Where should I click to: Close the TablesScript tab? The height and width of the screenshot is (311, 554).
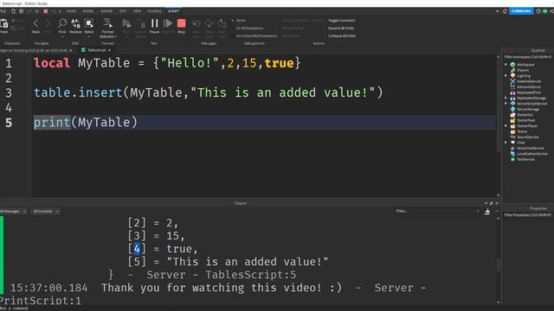point(110,50)
